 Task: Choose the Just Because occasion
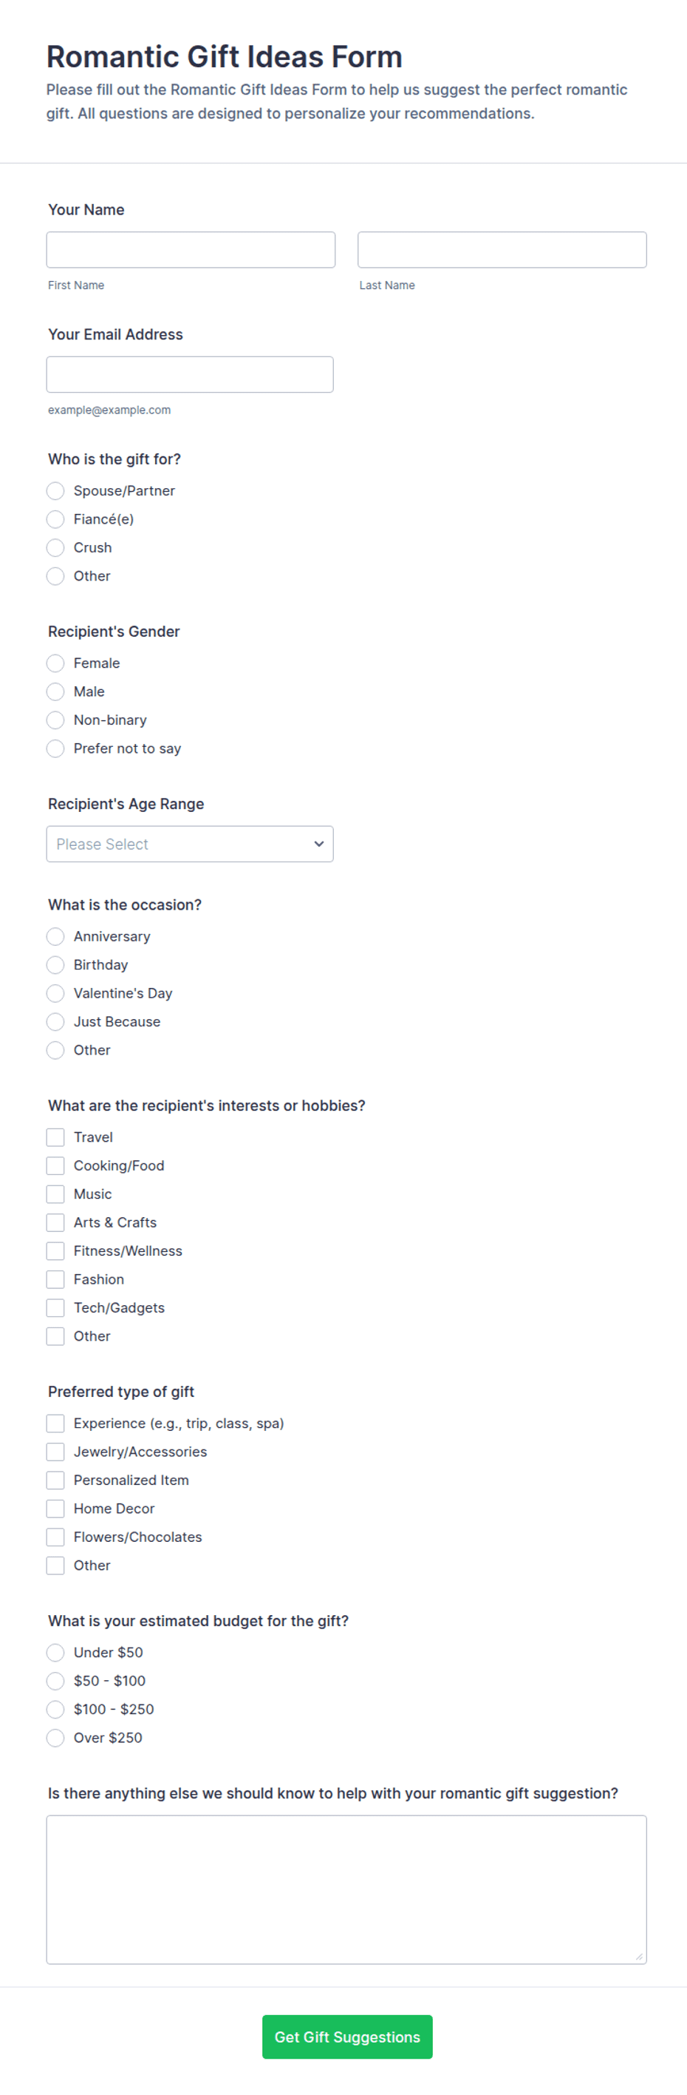(x=55, y=1021)
